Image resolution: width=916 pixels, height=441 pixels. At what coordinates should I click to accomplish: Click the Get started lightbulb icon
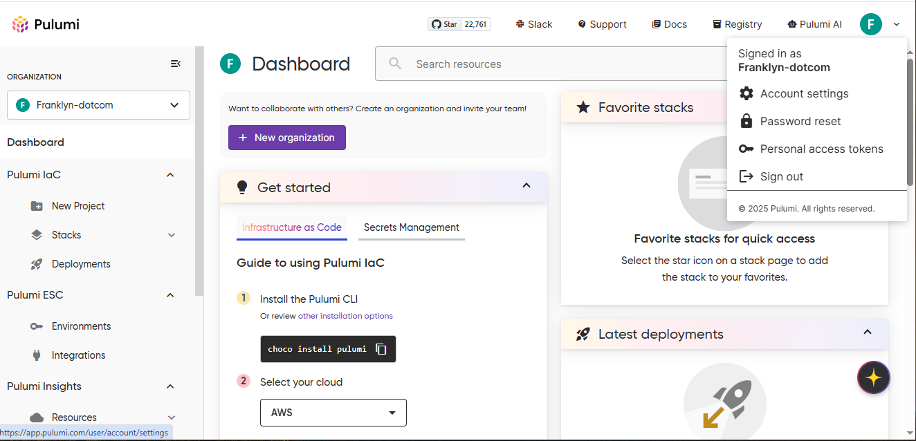(241, 187)
